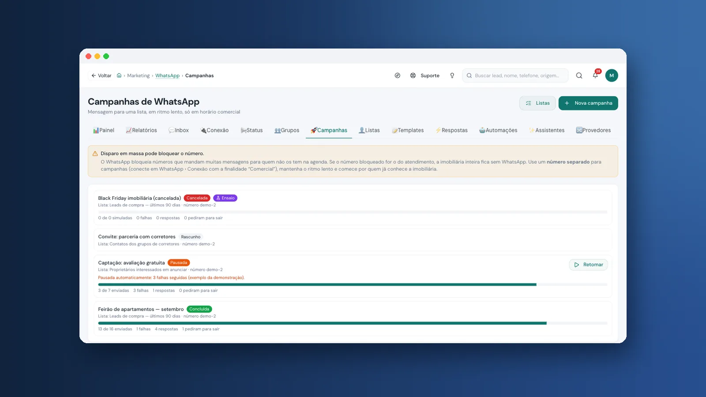
Task: Click the home icon in breadcrumb
Action: [119, 75]
